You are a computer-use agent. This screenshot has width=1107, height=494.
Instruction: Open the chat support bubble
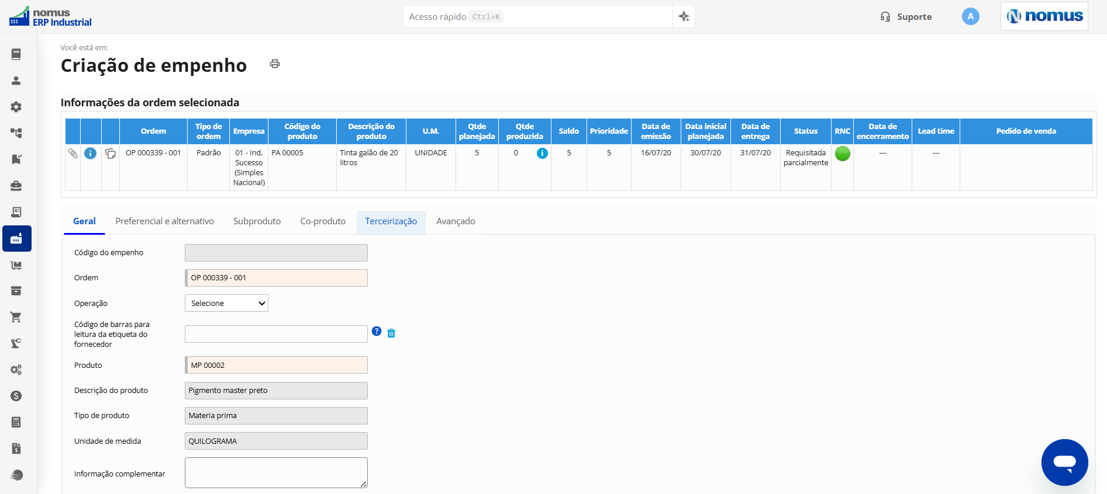1064,462
